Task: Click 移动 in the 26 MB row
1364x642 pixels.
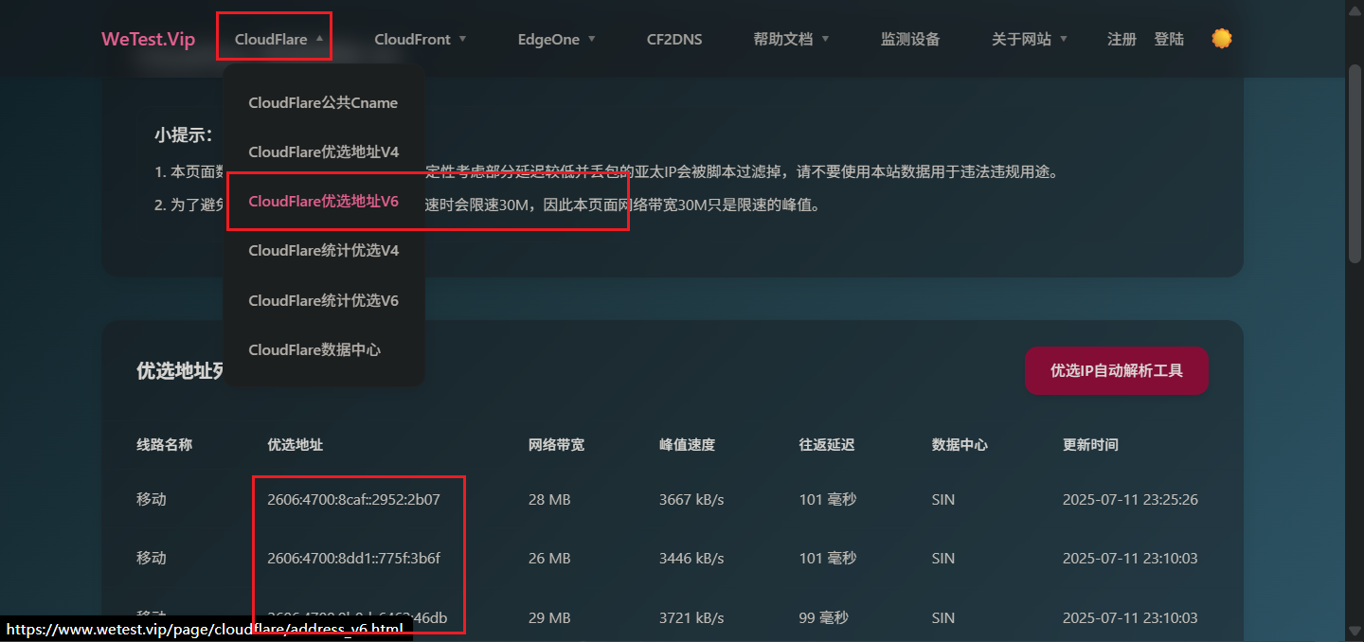Action: pos(152,558)
